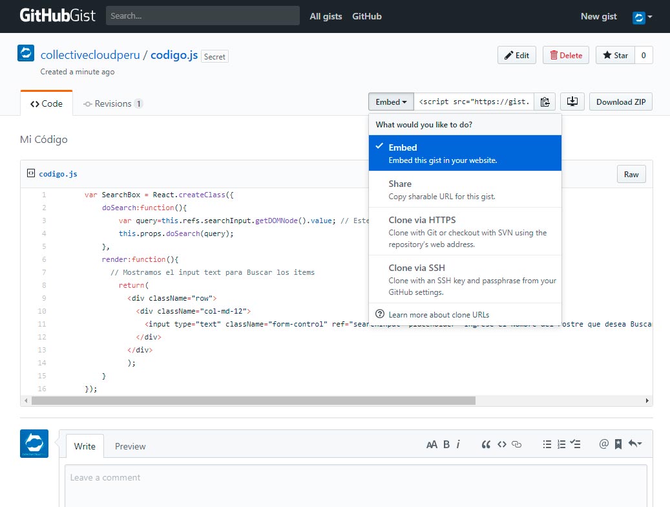Click the Mi Código description text
This screenshot has height=507, width=670.
point(43,140)
